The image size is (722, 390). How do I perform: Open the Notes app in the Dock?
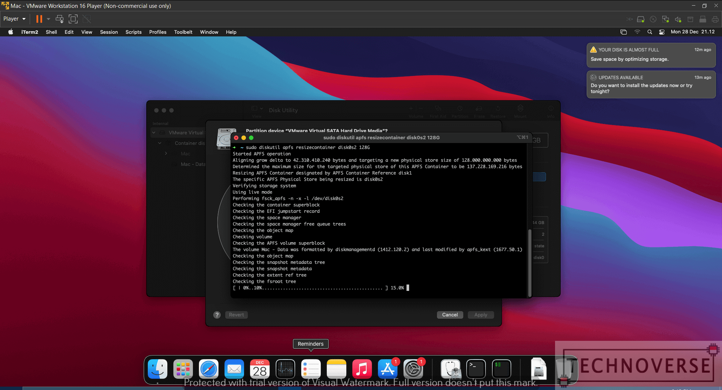[337, 369]
